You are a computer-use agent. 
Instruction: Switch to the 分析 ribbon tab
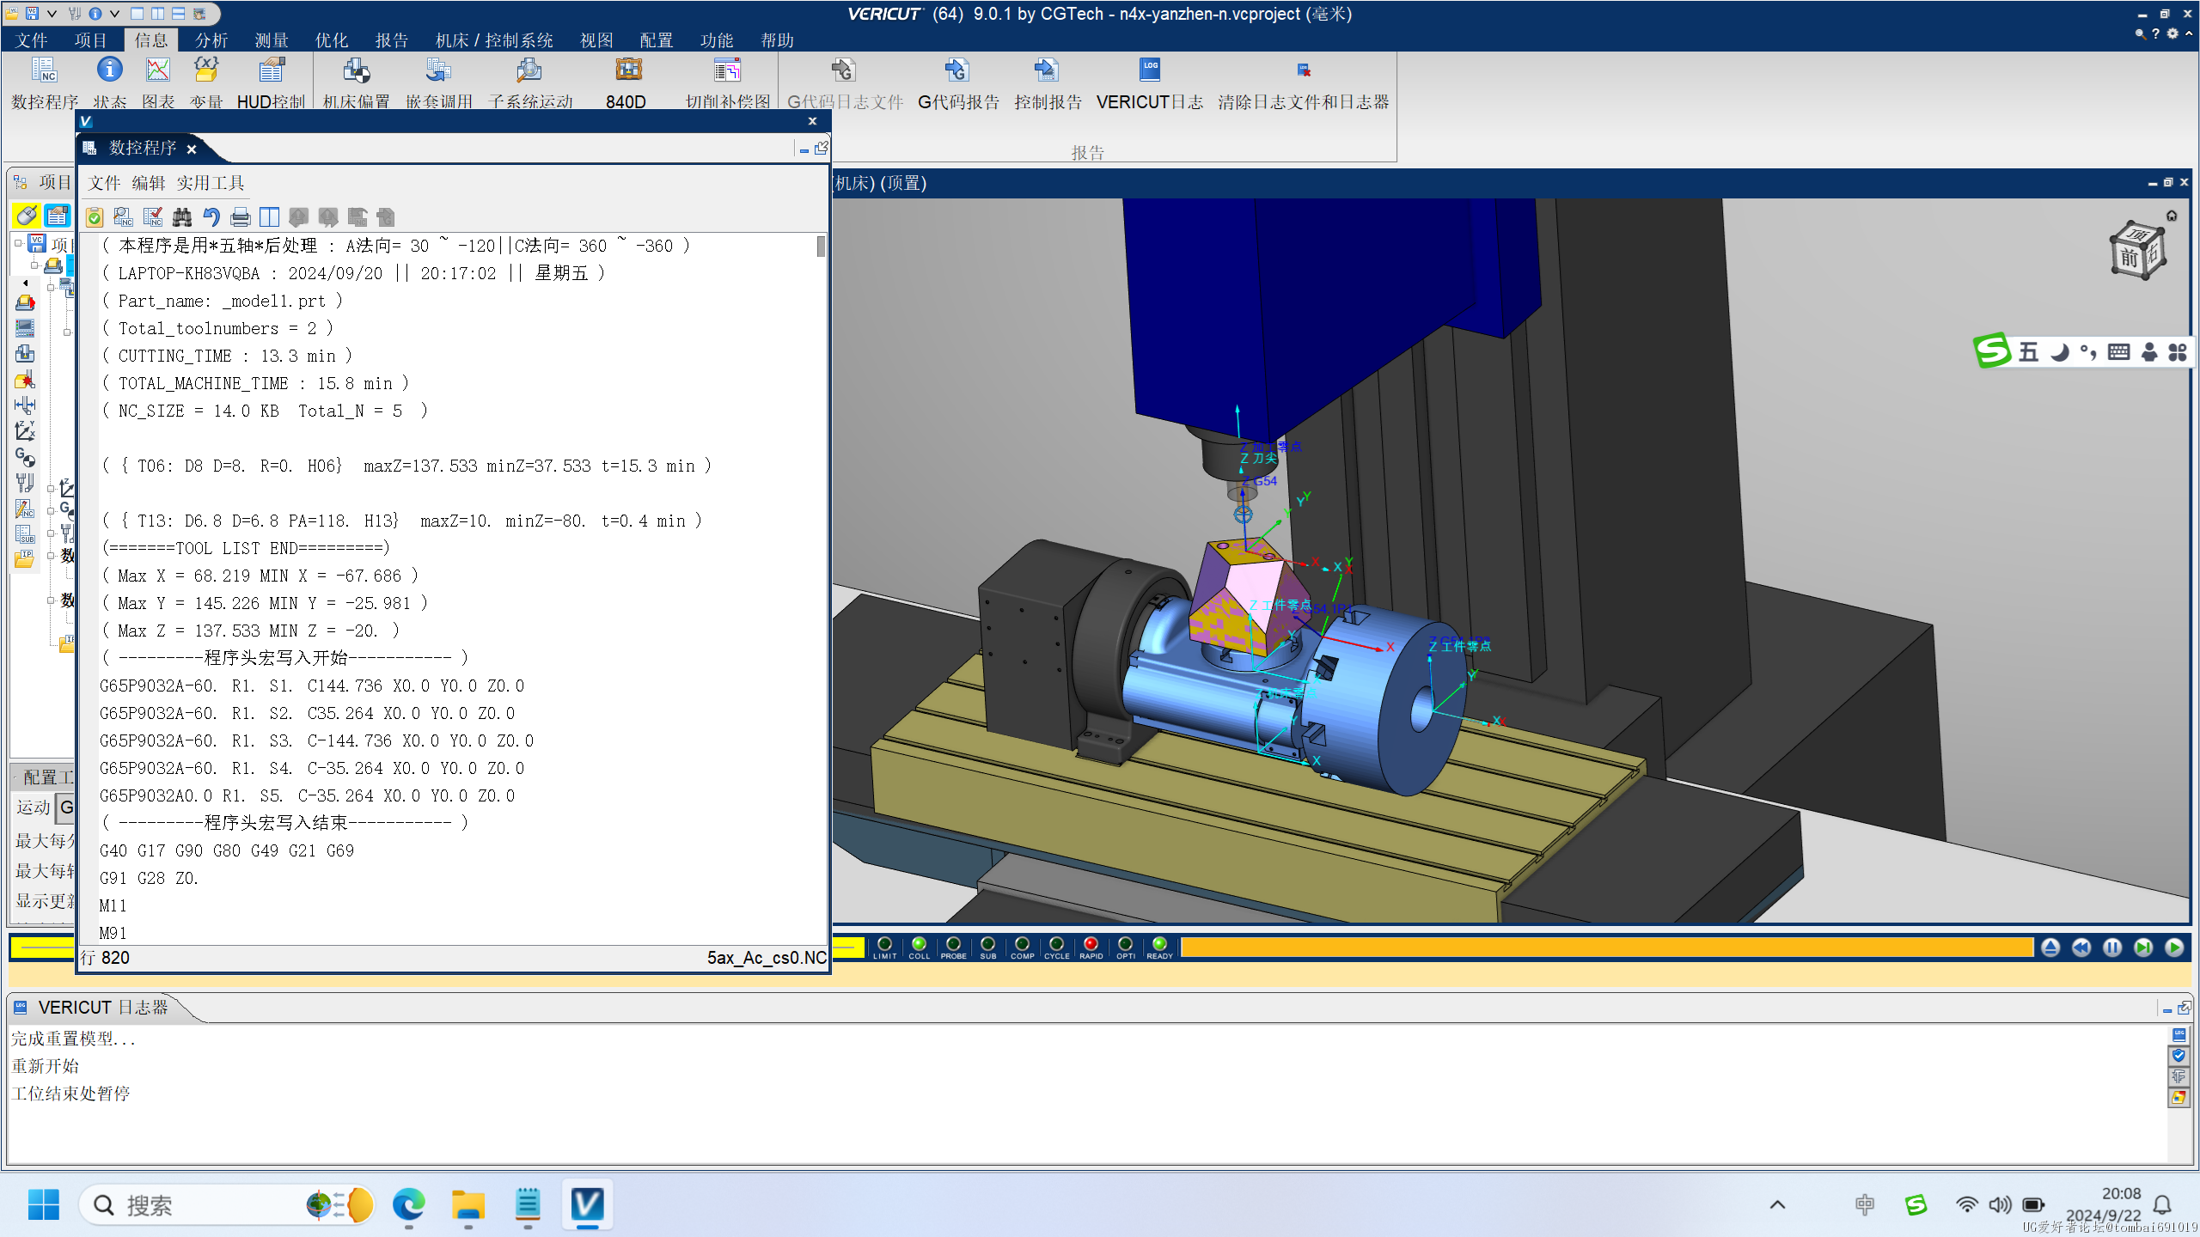[x=211, y=40]
